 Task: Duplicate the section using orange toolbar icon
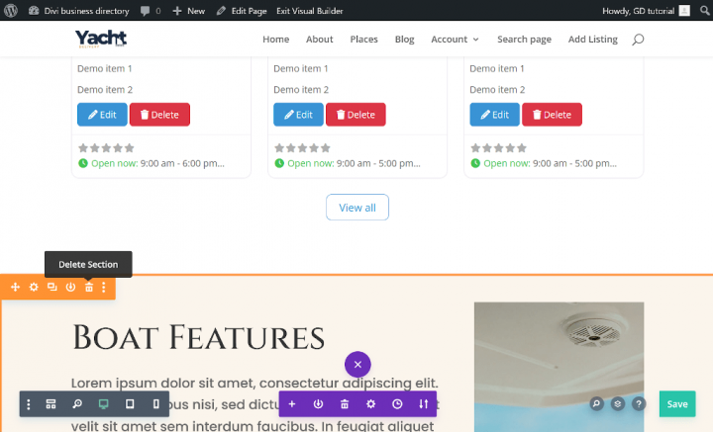(x=51, y=288)
